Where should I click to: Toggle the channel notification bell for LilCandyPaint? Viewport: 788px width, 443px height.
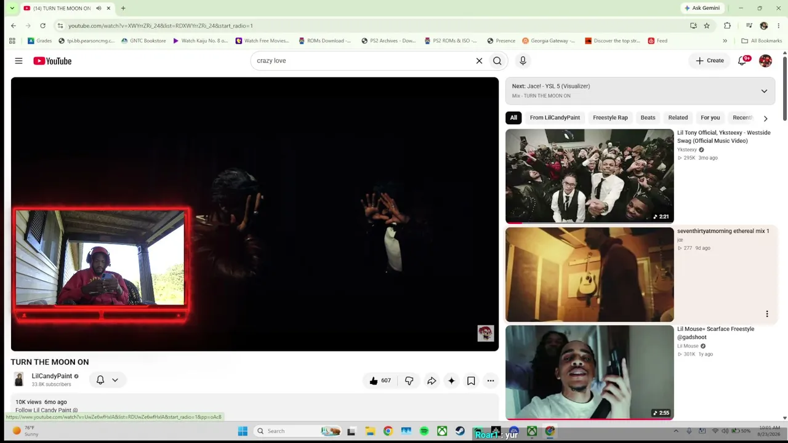(x=100, y=380)
